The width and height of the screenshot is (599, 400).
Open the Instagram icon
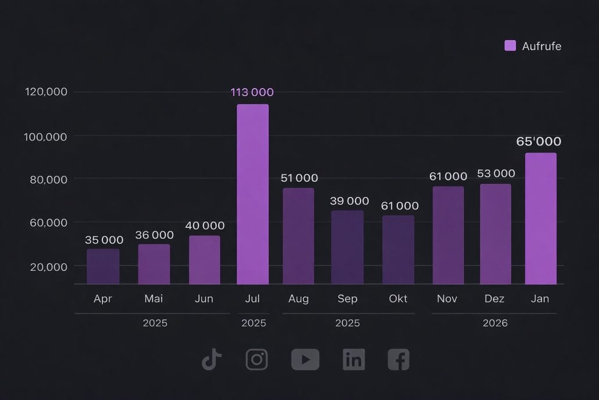(256, 359)
